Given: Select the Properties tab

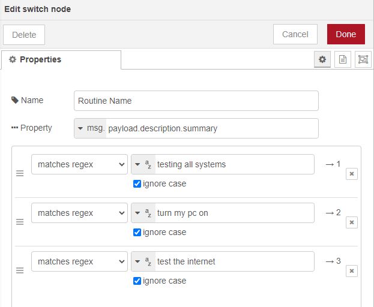Looking at the screenshot, I should pos(61,59).
